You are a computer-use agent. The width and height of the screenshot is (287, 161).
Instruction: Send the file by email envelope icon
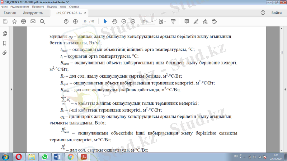point(33,21)
